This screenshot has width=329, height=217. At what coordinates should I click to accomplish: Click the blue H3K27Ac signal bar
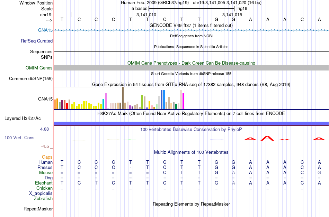(191, 124)
